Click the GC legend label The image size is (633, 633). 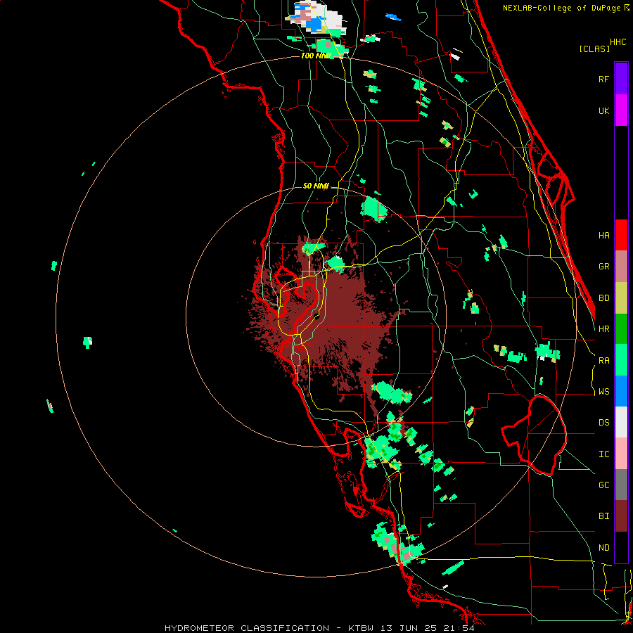pyautogui.click(x=603, y=485)
